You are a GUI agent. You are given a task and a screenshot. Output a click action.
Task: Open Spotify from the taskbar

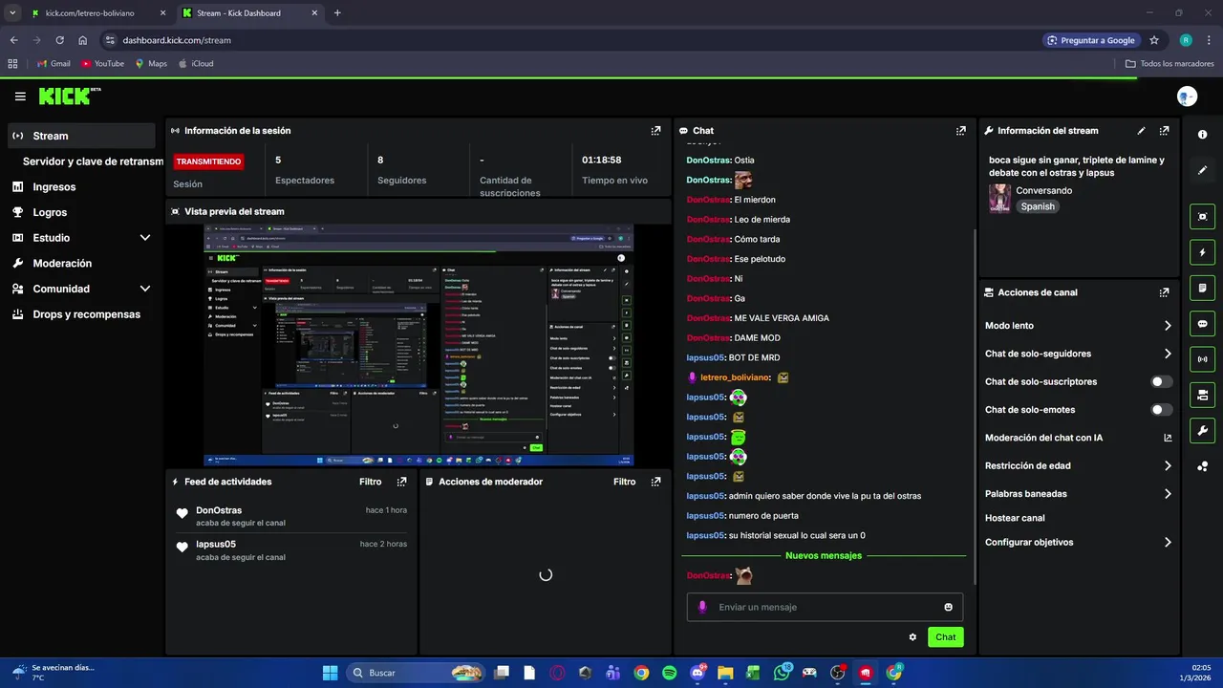point(669,673)
